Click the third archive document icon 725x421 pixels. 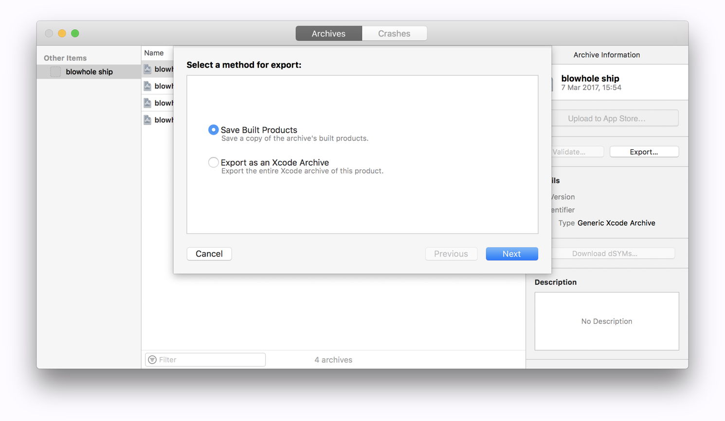tap(147, 103)
